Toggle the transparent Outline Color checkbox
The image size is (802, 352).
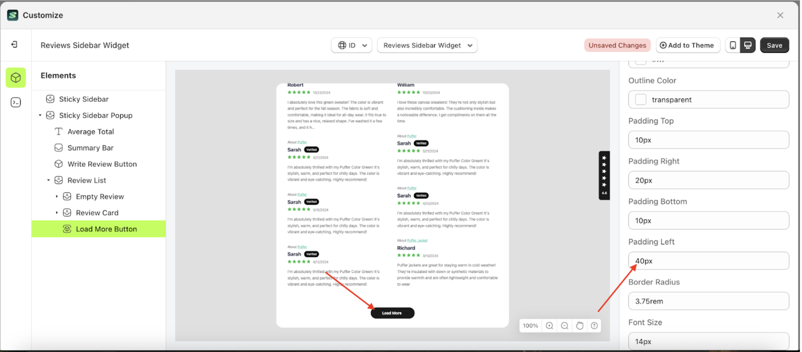click(x=640, y=100)
